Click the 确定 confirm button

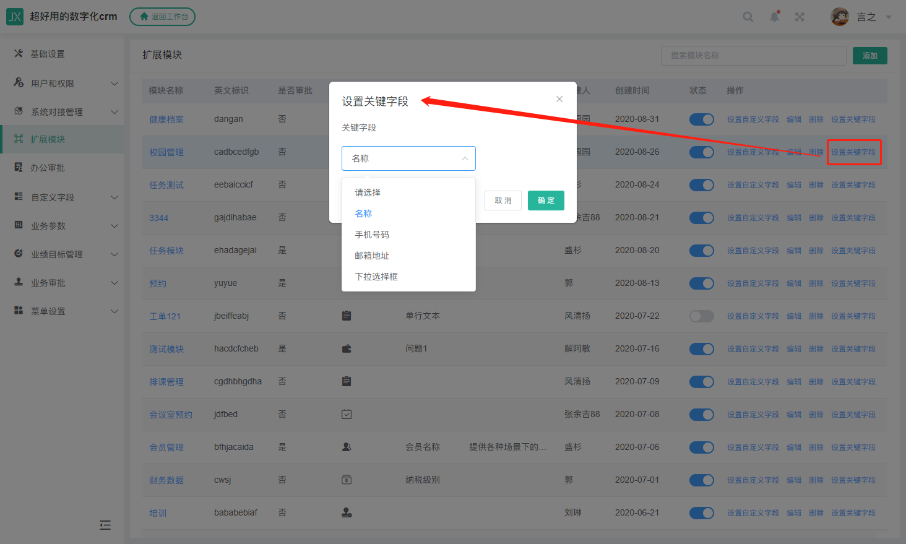tap(546, 201)
